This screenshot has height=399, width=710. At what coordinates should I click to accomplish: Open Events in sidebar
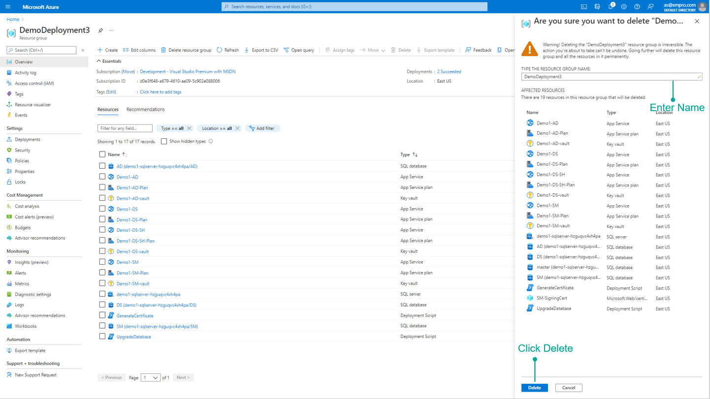[21, 115]
